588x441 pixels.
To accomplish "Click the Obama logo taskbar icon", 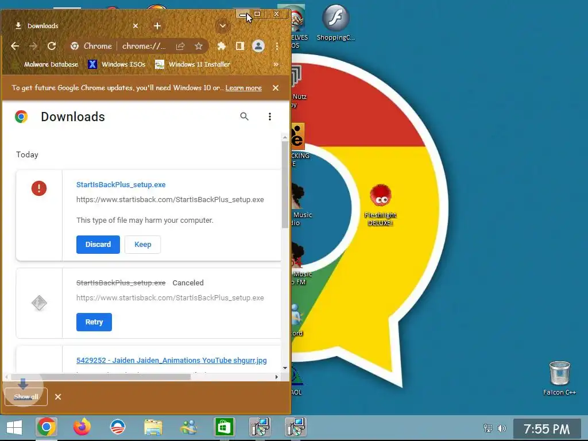I will 117,427.
